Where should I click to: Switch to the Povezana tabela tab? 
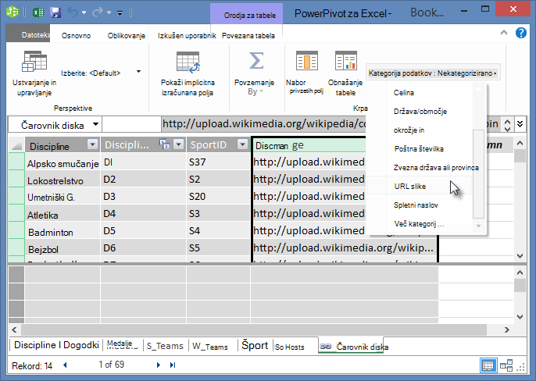248,36
